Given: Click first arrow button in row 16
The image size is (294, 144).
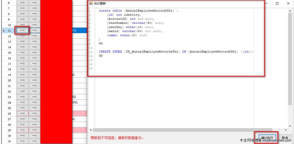Looking at the screenshot, I should (x=22, y=58).
